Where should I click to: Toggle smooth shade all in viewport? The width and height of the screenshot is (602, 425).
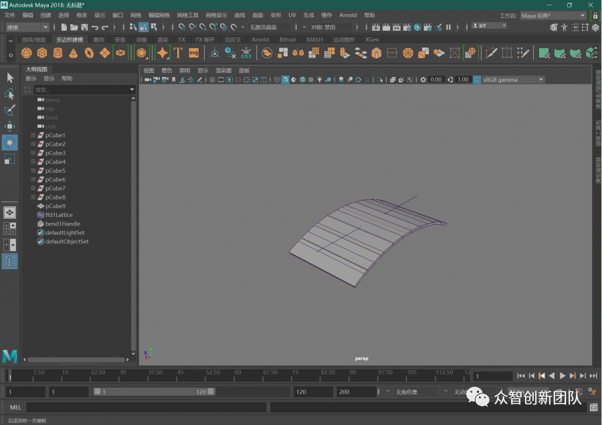tap(286, 80)
